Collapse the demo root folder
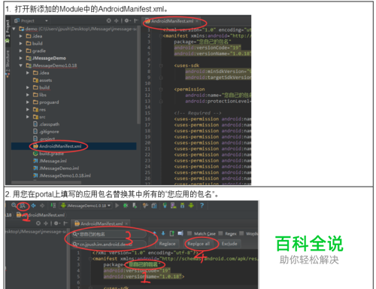The image size is (376, 289). pos(14,29)
